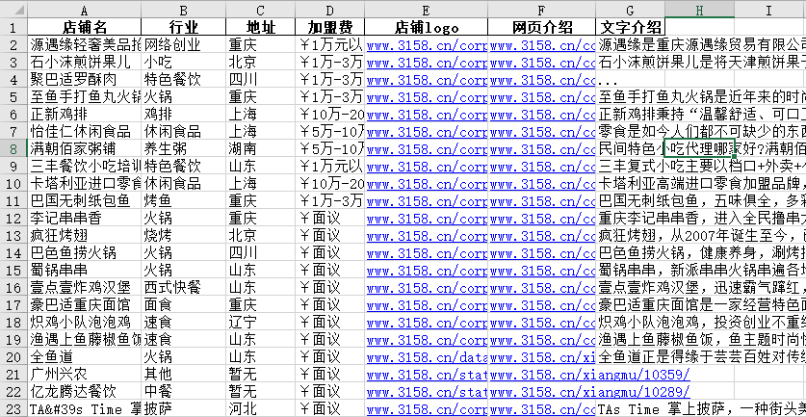Image resolution: width=806 pixels, height=417 pixels.
Task: Select row header 12
Action: click(x=13, y=218)
